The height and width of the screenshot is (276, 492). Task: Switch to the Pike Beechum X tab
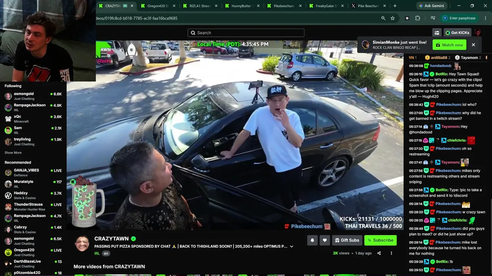pyautogui.click(x=368, y=6)
